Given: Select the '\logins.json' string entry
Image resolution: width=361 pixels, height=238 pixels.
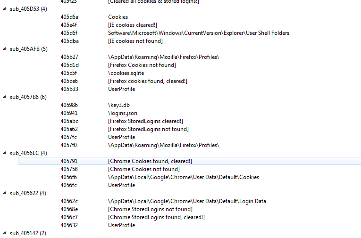Looking at the screenshot, I should click(x=123, y=113).
